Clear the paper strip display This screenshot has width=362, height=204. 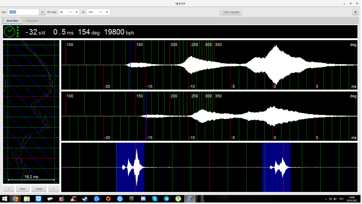(23, 189)
